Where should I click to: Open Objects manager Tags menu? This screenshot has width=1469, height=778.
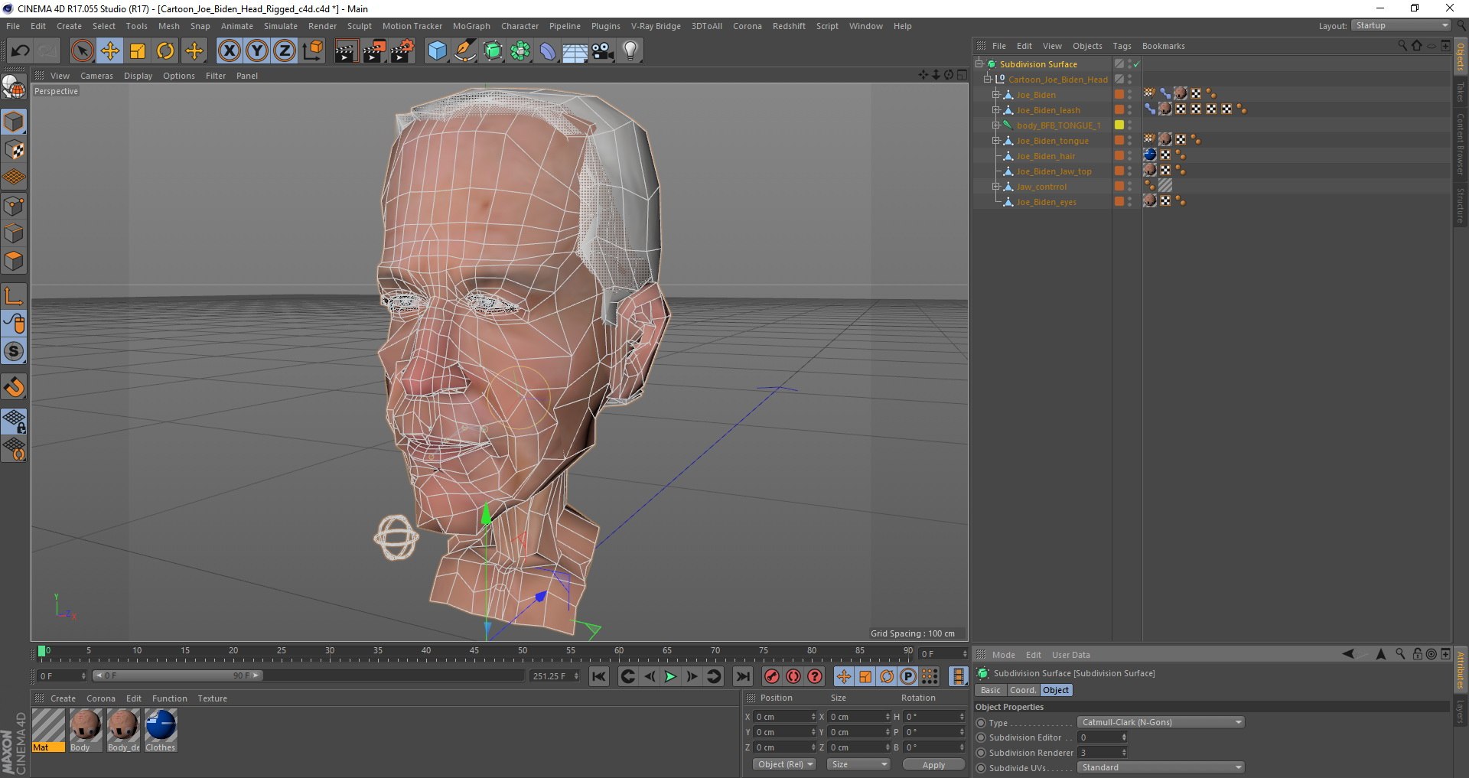click(x=1122, y=46)
